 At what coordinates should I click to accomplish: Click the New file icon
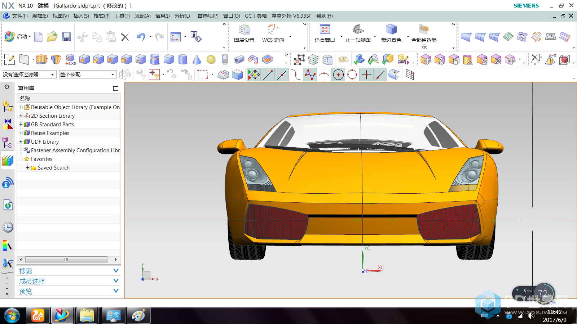[x=38, y=37]
